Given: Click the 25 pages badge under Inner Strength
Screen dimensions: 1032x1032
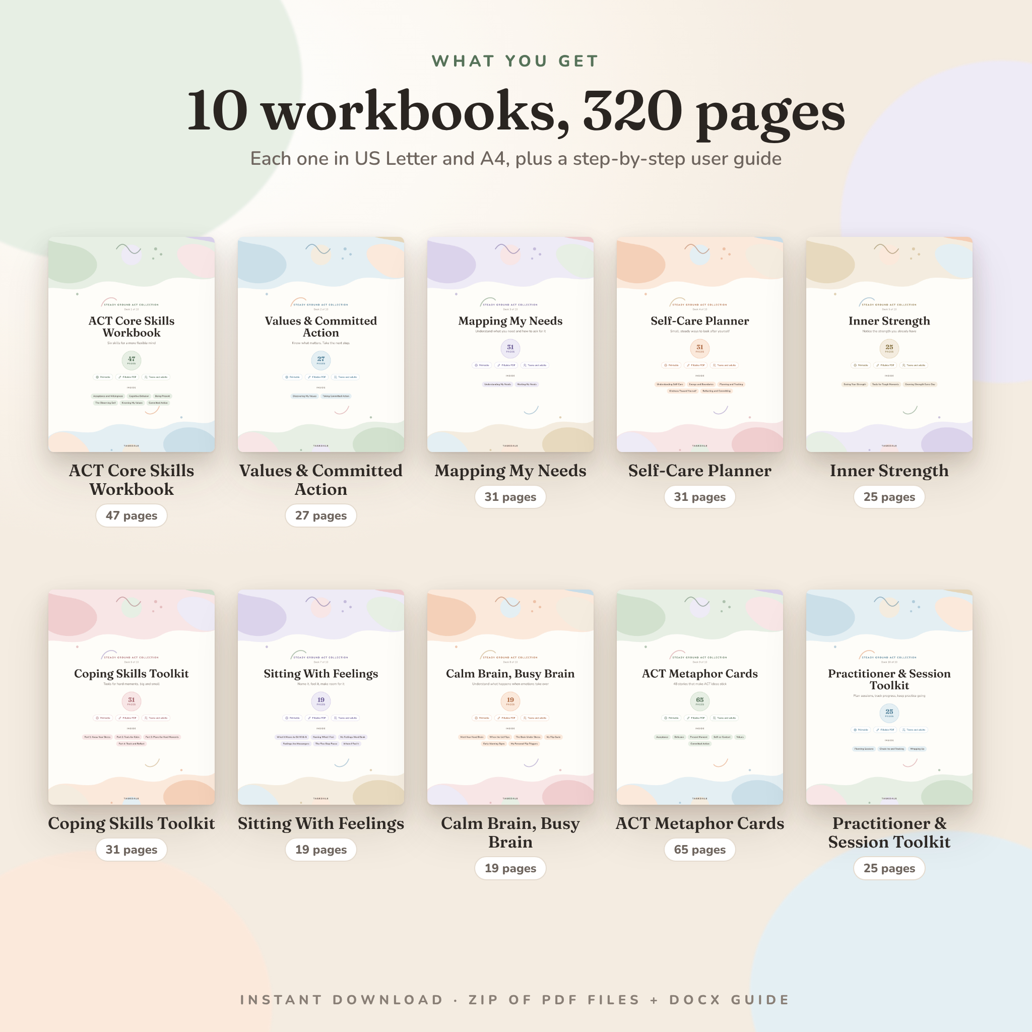Looking at the screenshot, I should tap(889, 497).
